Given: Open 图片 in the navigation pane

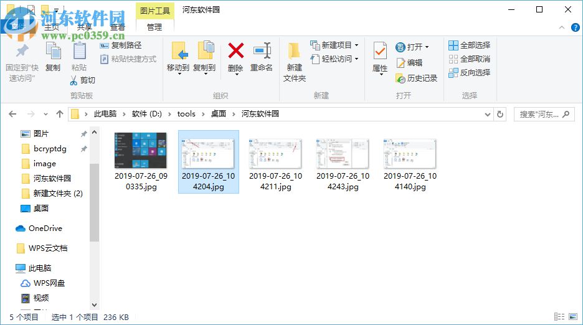Looking at the screenshot, I should 41,134.
